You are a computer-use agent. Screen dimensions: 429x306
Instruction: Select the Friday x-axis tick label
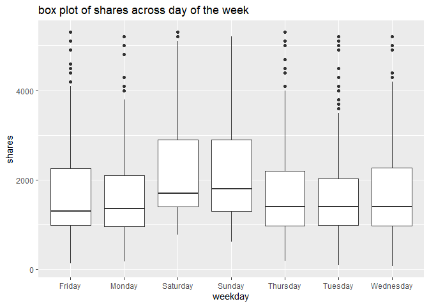pos(70,286)
